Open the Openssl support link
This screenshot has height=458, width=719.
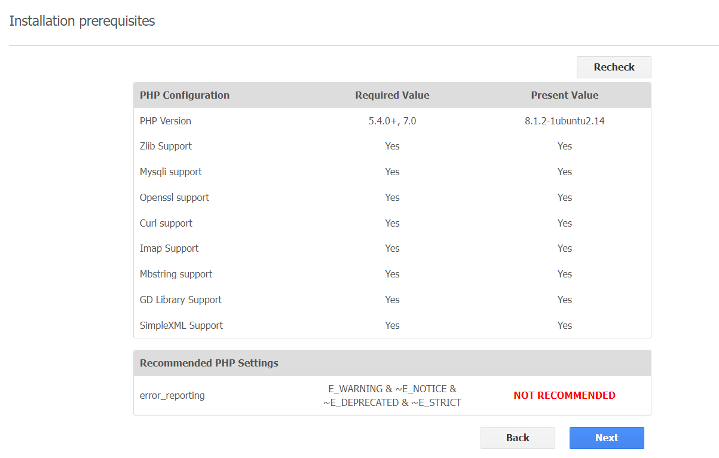tap(174, 197)
